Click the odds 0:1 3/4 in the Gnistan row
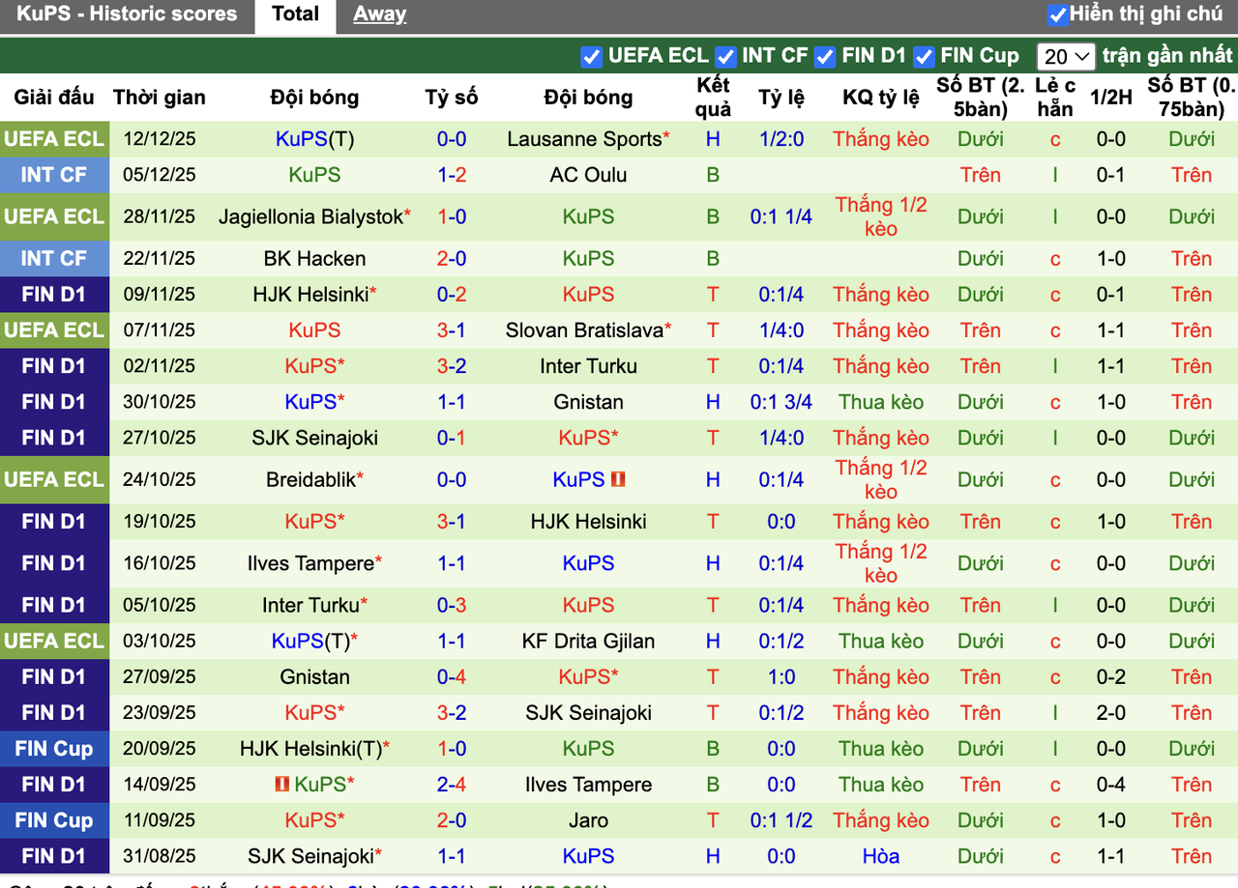Viewport: 1238px width, 888px height. (x=781, y=402)
